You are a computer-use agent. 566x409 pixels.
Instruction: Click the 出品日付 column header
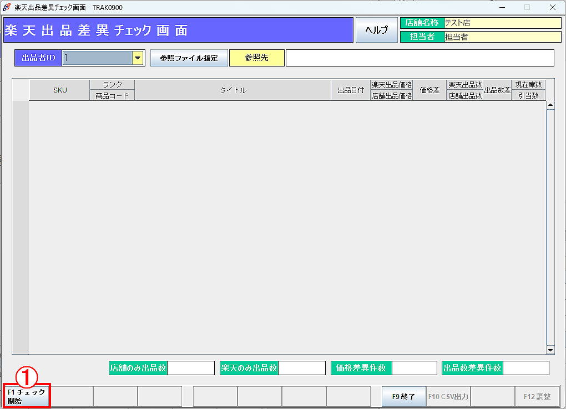tap(351, 90)
